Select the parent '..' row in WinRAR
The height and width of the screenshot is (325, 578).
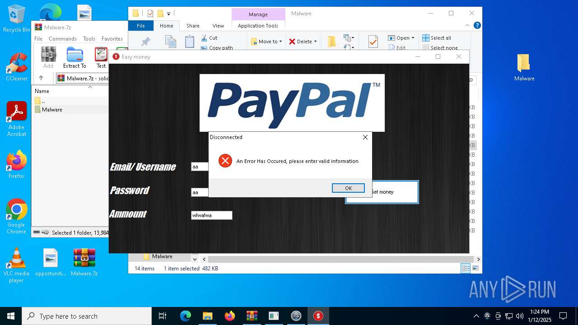[x=70, y=101]
